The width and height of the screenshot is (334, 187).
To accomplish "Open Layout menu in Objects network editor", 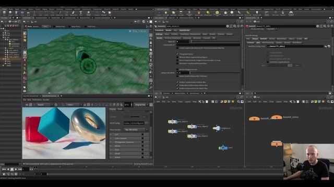I will tap(187, 102).
